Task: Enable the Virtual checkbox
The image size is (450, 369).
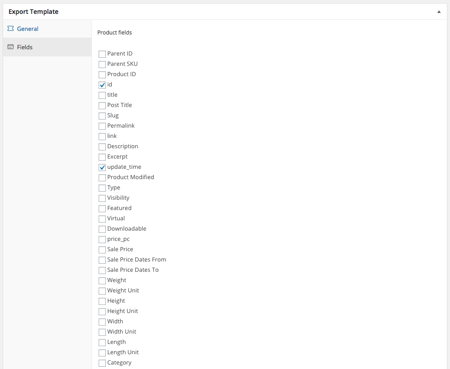Action: pyautogui.click(x=102, y=219)
